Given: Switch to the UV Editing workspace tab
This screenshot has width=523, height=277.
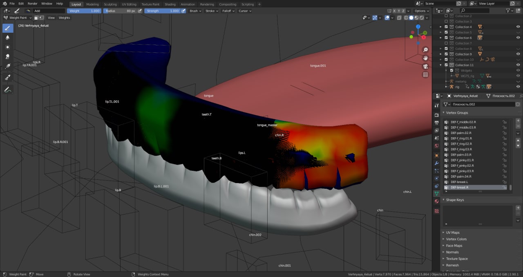Looking at the screenshot, I should point(129,4).
